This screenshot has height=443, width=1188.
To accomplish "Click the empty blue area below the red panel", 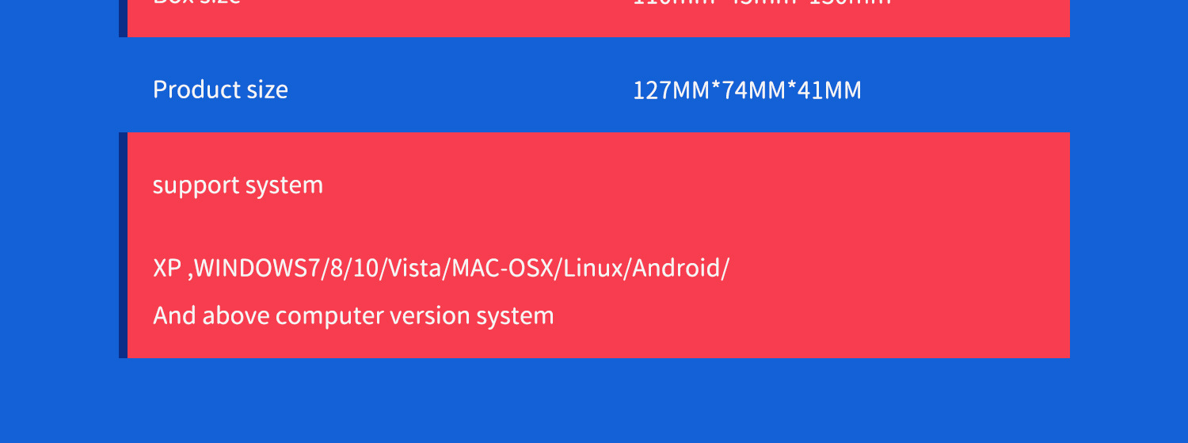I will coord(594,400).
